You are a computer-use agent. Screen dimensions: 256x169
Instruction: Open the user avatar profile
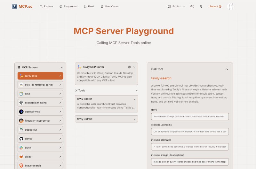tap(230, 6)
